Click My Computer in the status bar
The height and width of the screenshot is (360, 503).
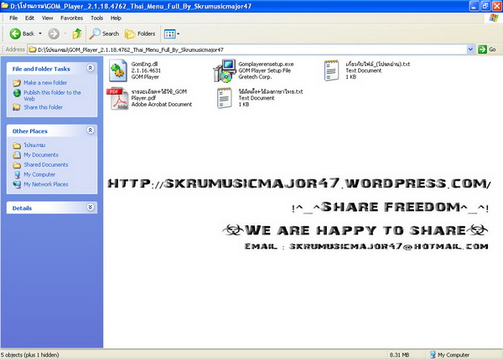449,355
